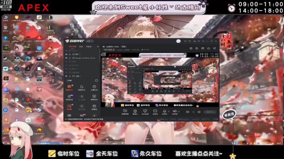Click the padlock icon above preview

tap(197, 48)
